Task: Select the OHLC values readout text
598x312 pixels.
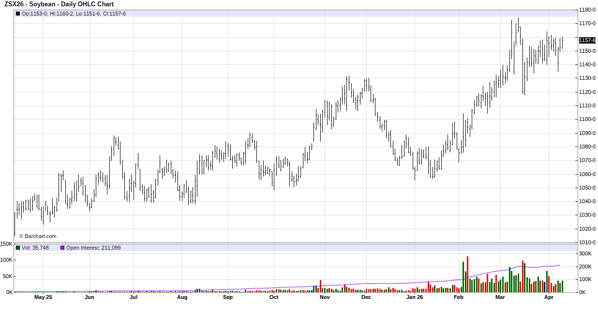Action: pos(74,14)
